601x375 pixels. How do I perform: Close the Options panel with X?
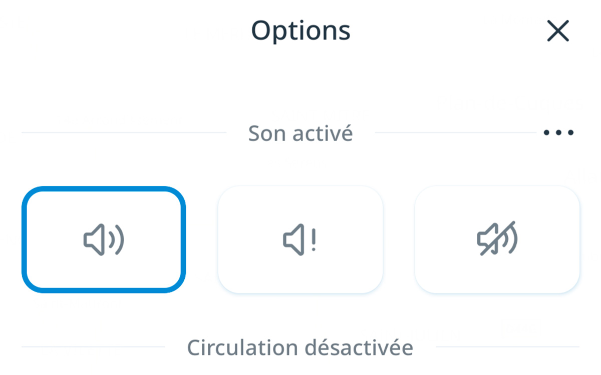558,31
